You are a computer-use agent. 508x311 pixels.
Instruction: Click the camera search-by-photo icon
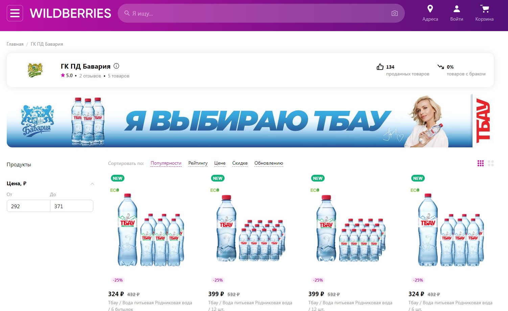394,13
